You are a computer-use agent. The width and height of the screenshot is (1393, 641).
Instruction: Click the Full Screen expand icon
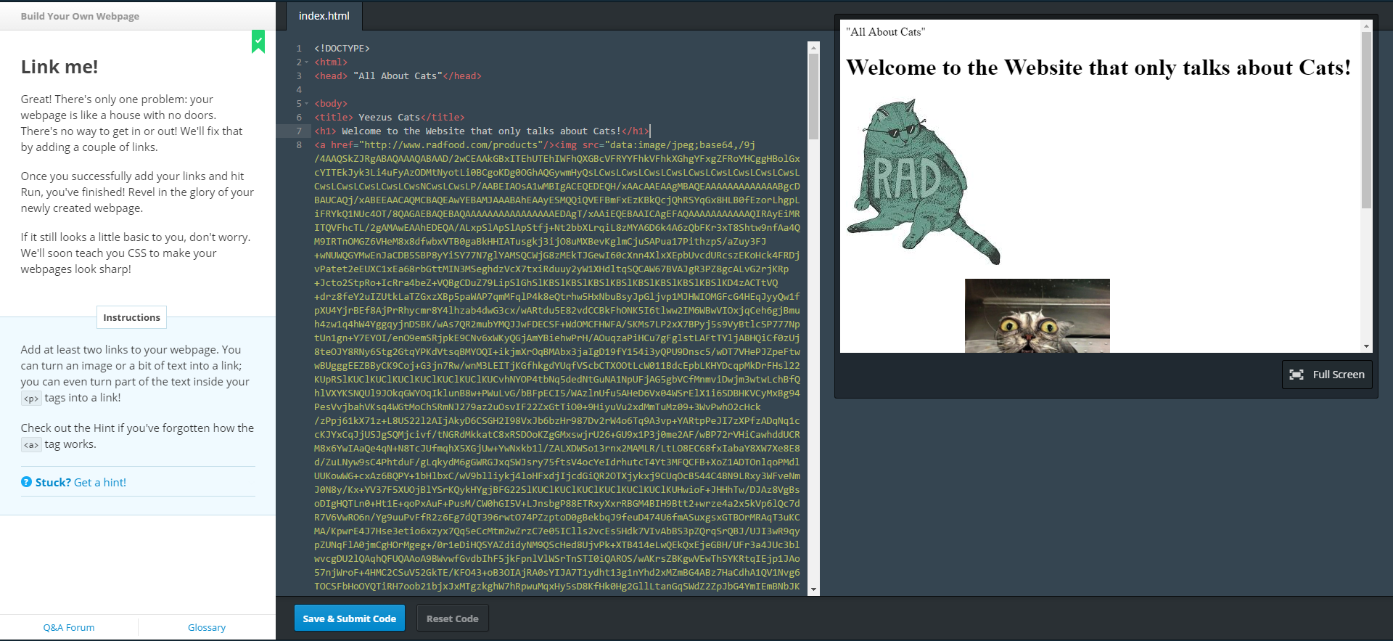tap(1296, 375)
